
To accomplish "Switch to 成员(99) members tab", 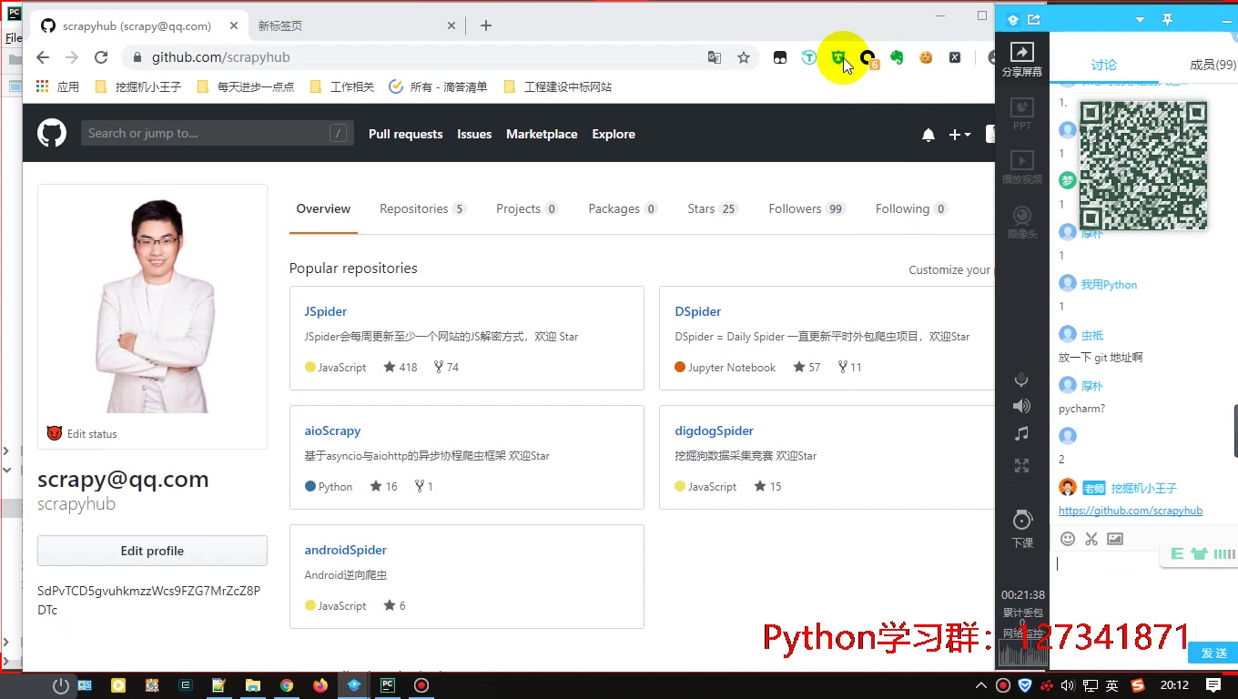I will click(x=1213, y=65).
